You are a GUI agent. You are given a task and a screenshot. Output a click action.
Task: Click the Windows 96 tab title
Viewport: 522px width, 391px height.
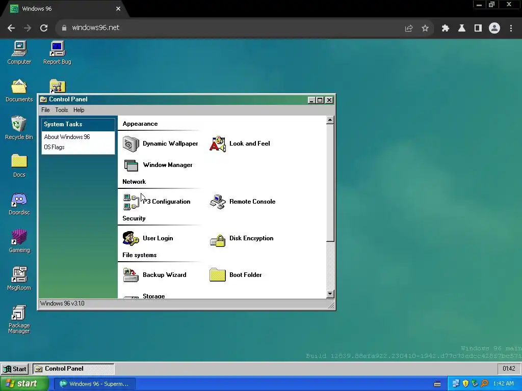tap(37, 9)
